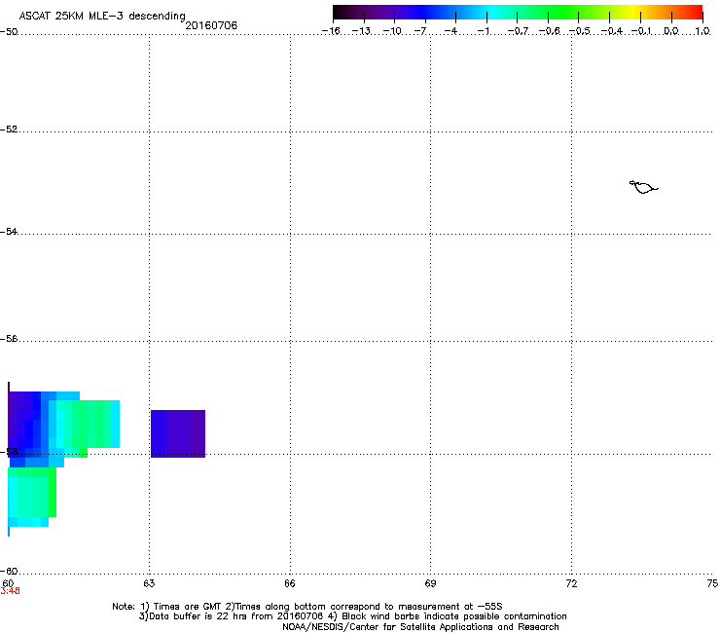Image resolution: width=720 pixels, height=633 pixels.
Task: Click the -56 latitude label
Action: [x=9, y=339]
